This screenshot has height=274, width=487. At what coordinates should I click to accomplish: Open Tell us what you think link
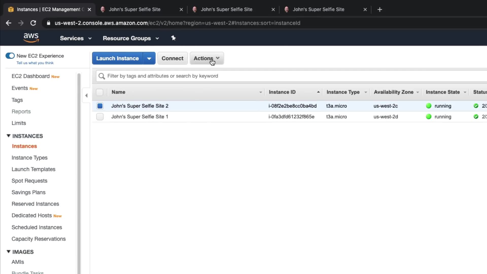click(35, 63)
